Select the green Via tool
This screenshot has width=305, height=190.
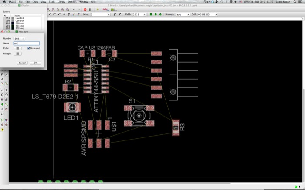[x=2, y=104]
